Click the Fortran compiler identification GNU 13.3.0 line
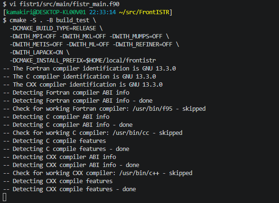Screen dimensions: 279x203 (90, 69)
